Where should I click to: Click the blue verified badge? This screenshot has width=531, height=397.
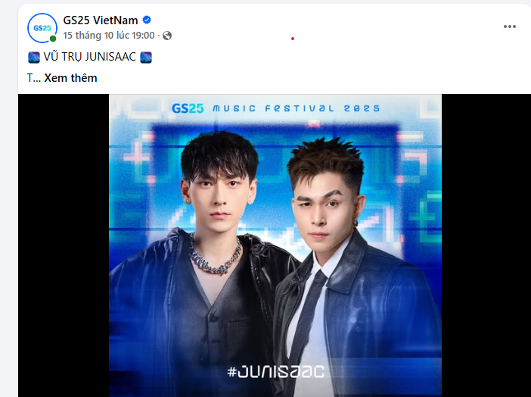point(147,20)
